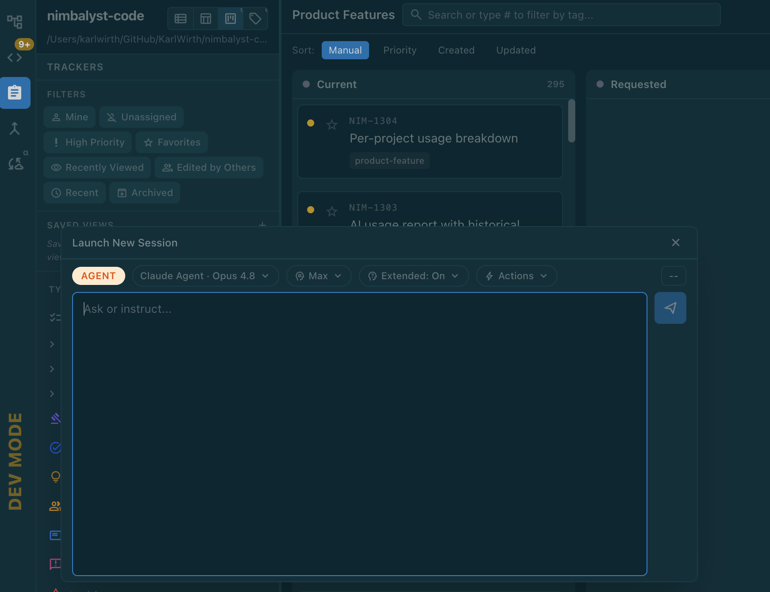Click the Requested column header
This screenshot has width=770, height=592.
pyautogui.click(x=678, y=84)
